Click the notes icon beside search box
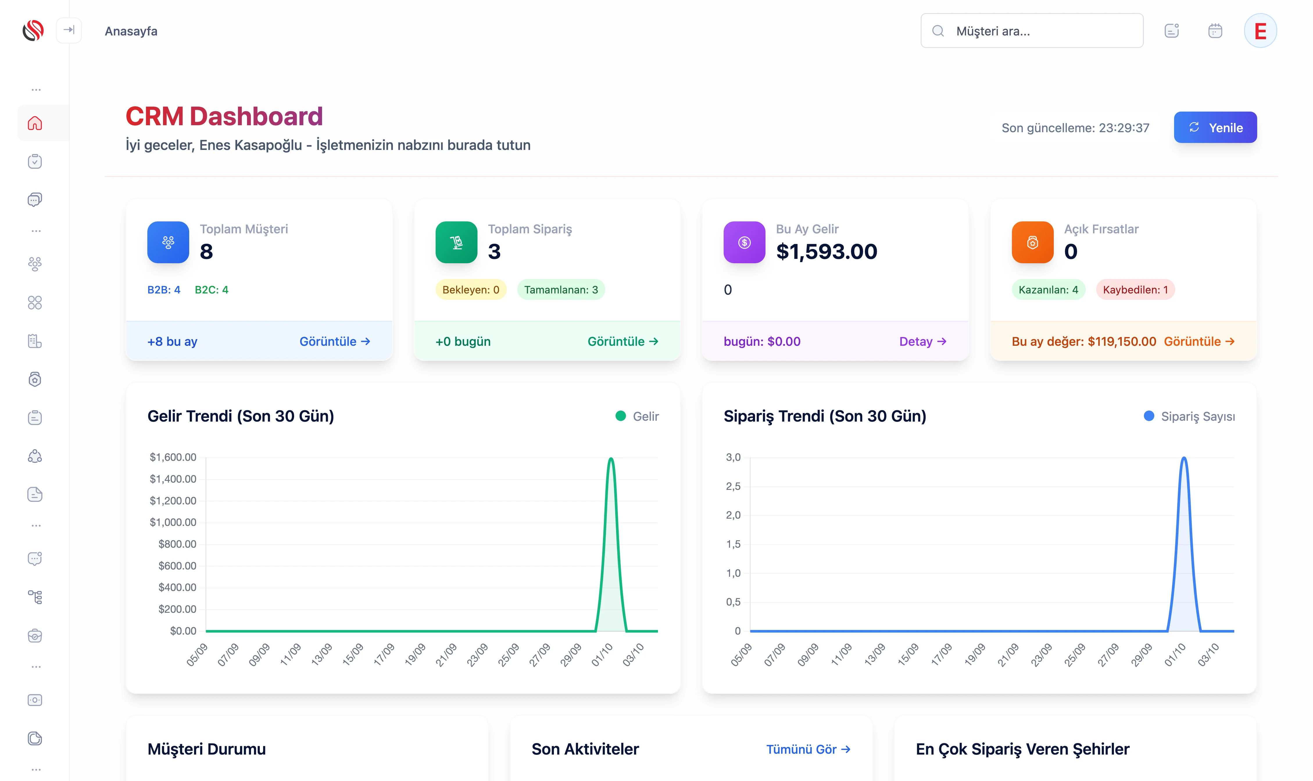This screenshot has height=781, width=1313. pos(1171,31)
